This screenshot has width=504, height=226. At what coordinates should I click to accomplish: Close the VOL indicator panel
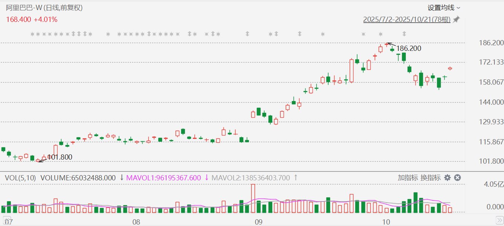coord(458,178)
